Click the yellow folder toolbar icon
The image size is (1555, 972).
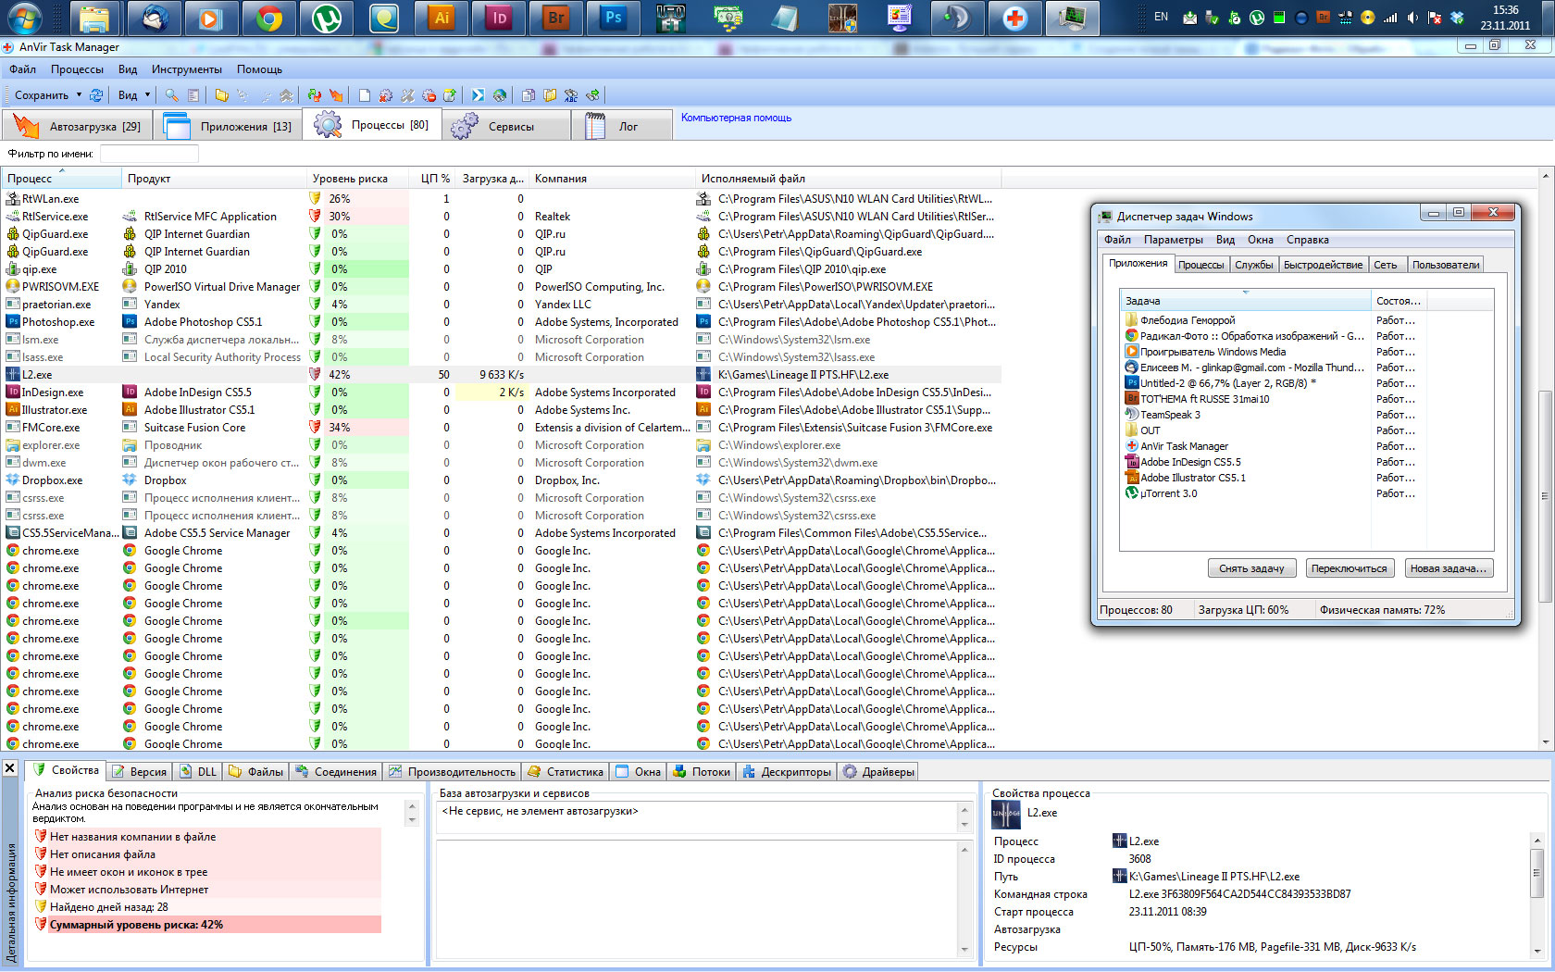pyautogui.click(x=222, y=95)
